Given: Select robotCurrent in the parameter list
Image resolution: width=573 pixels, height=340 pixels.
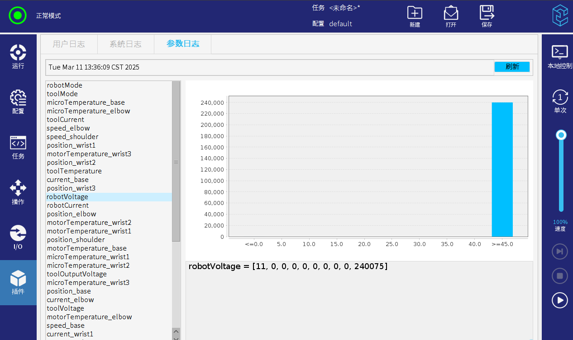Looking at the screenshot, I should (x=68, y=205).
